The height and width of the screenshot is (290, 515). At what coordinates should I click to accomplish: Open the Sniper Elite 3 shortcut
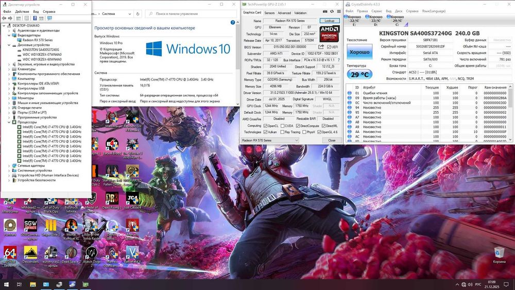pos(51,227)
